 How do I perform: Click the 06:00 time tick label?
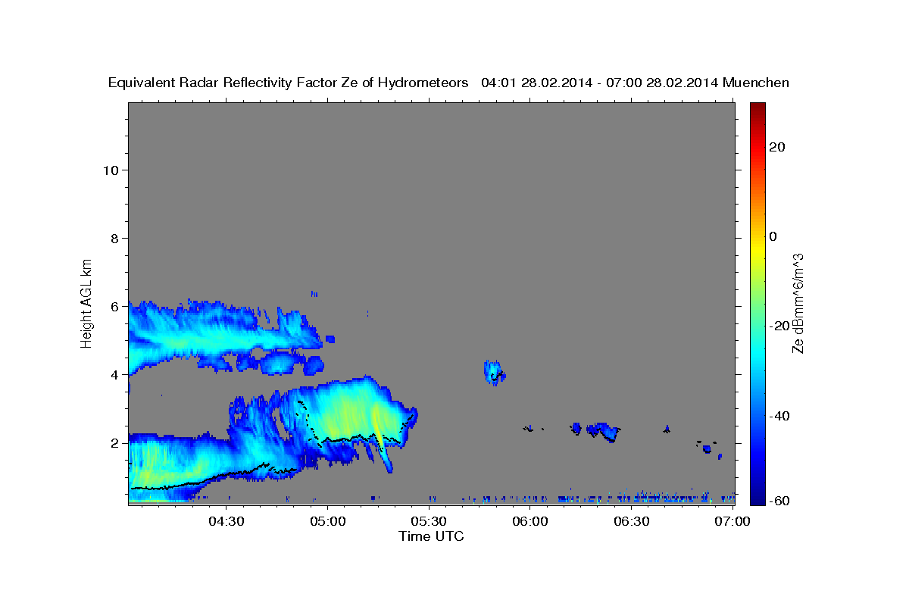coord(530,521)
